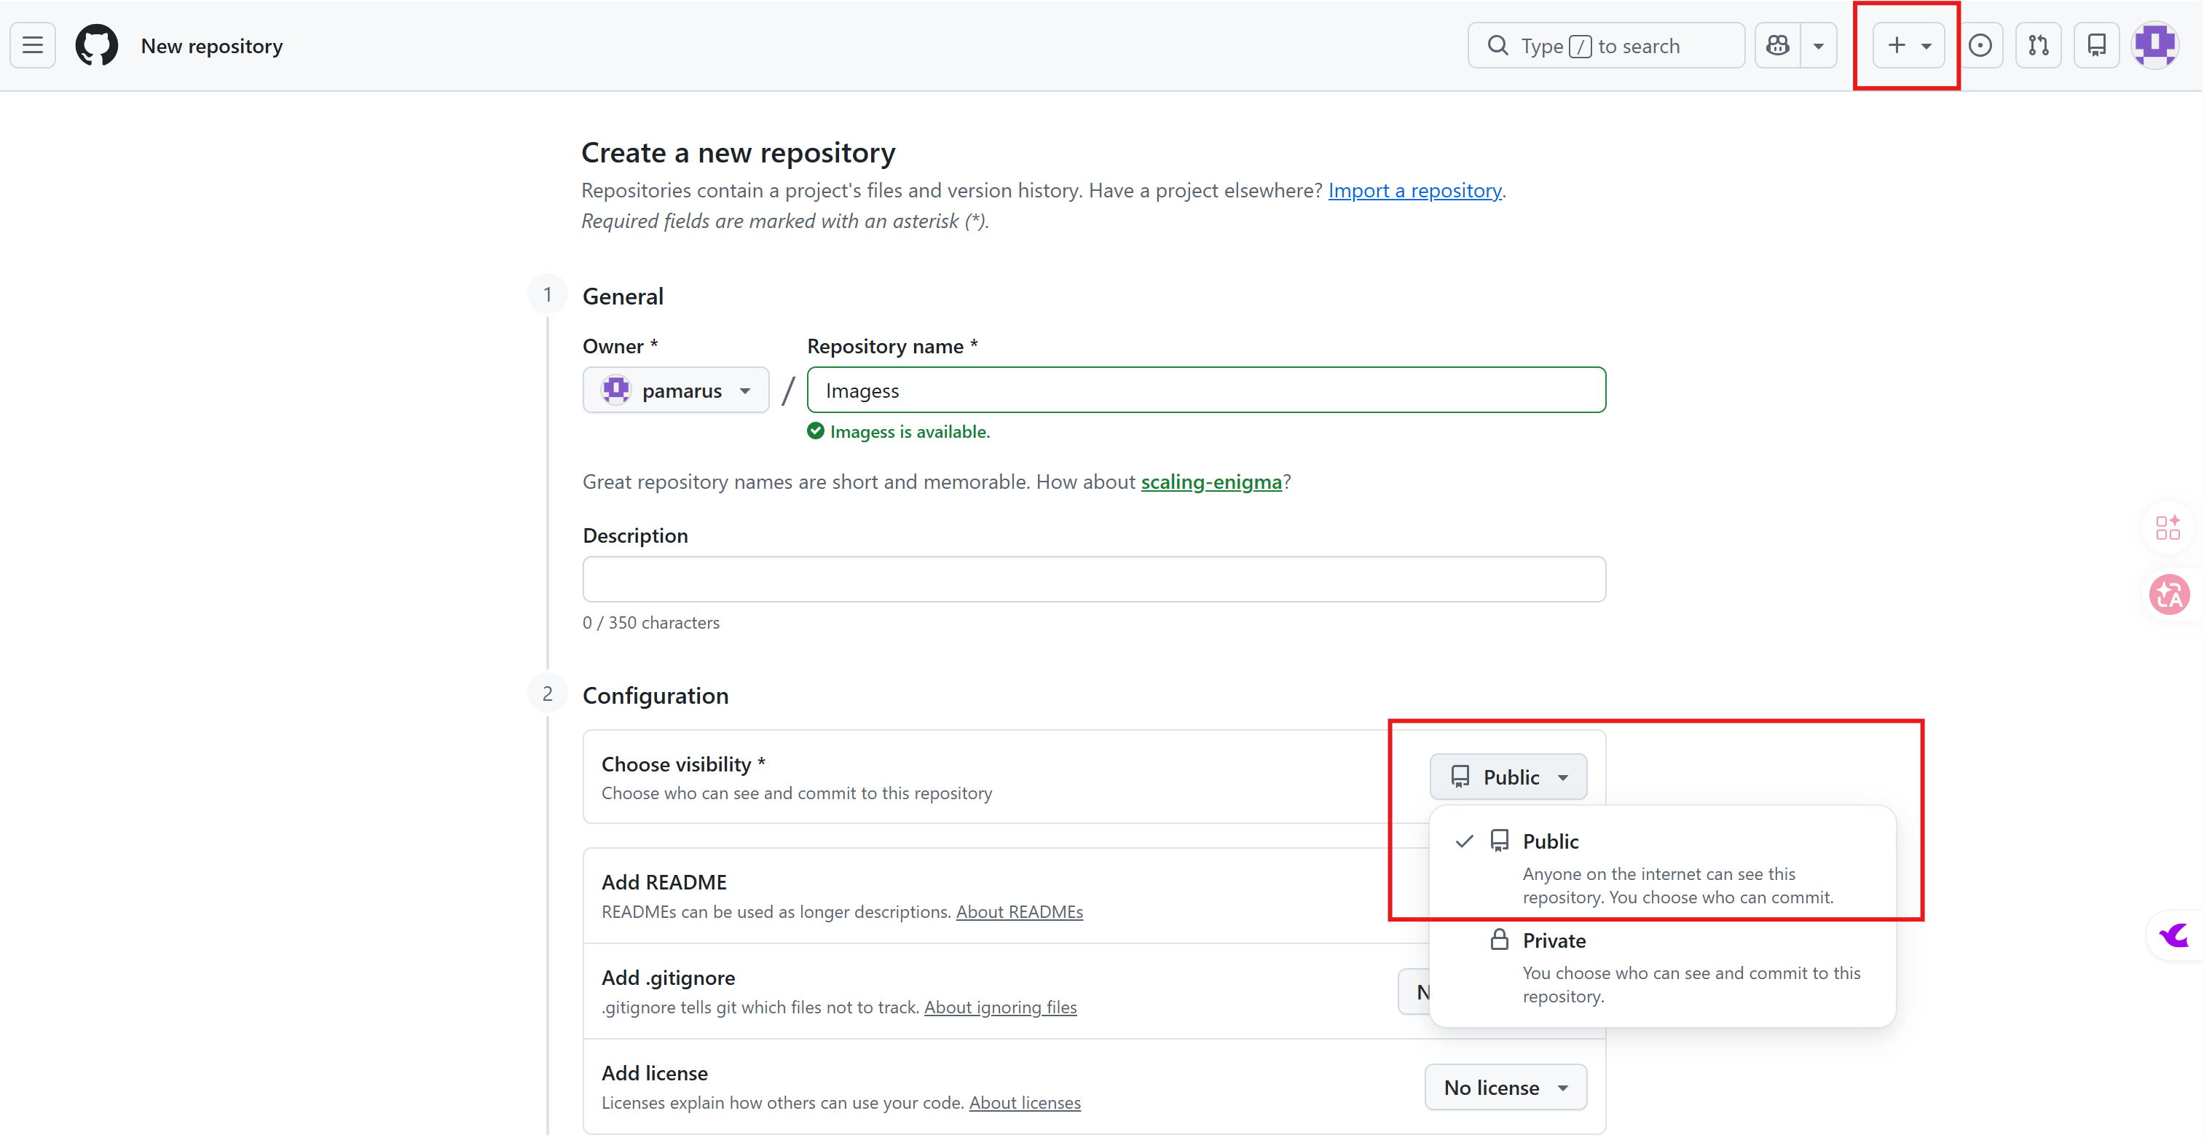This screenshot has width=2204, height=1143.
Task: Open the hamburger navigation menu
Action: (33, 45)
